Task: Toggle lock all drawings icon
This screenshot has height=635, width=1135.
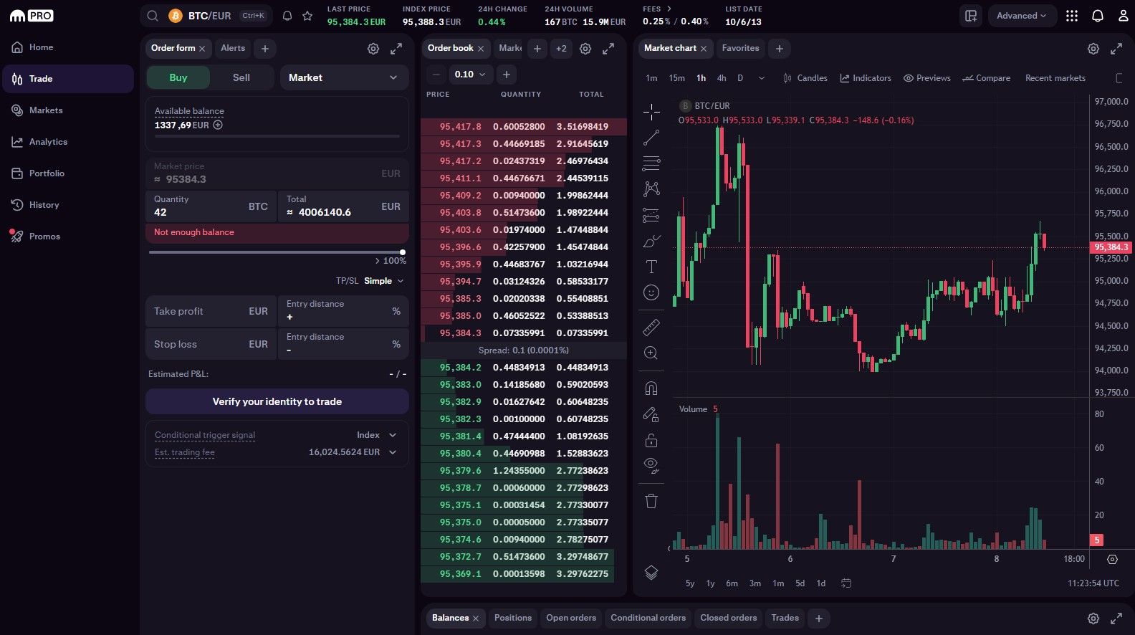Action: tap(651, 440)
